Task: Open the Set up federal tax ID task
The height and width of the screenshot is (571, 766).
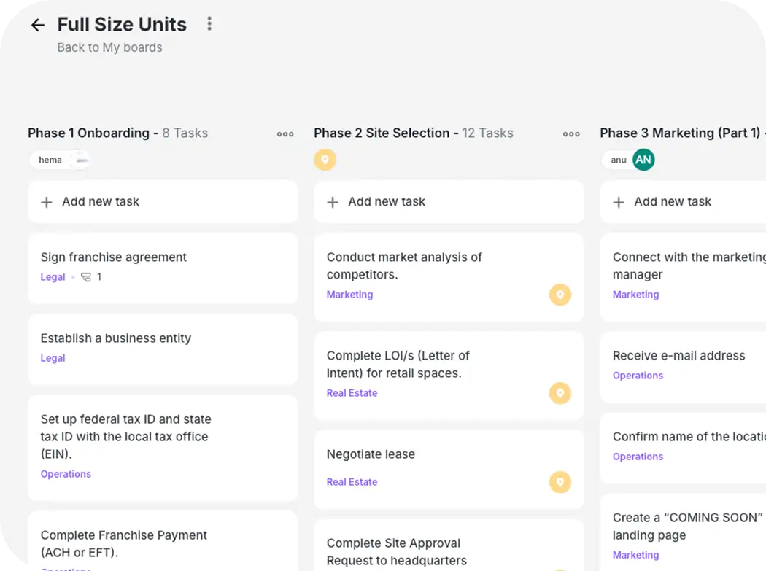Action: (x=163, y=448)
